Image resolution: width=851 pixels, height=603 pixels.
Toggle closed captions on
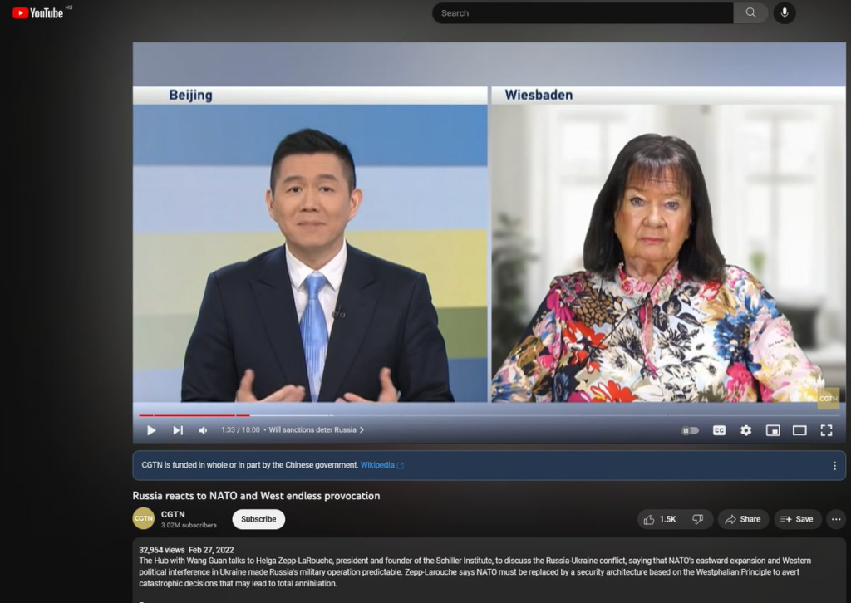tap(719, 430)
